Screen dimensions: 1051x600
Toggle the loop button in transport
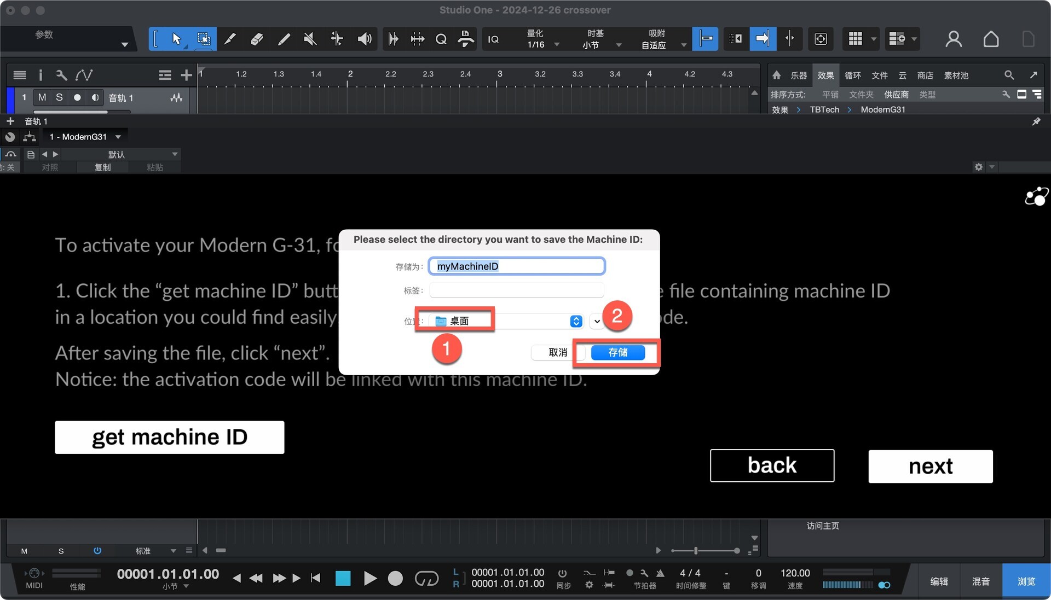click(426, 578)
